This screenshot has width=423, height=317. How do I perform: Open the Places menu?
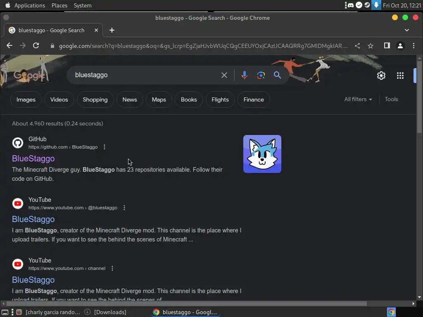pos(59,5)
